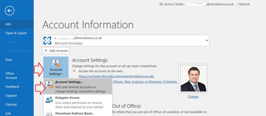This screenshot has width=266, height=116.
Task: Go back using the circled arrow
Action: click(x=10, y=11)
